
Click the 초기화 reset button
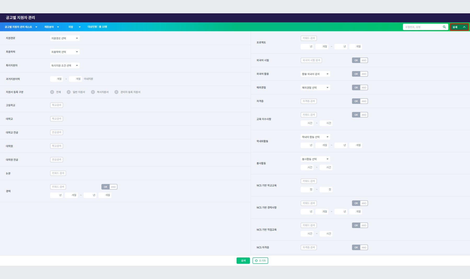coord(260,261)
